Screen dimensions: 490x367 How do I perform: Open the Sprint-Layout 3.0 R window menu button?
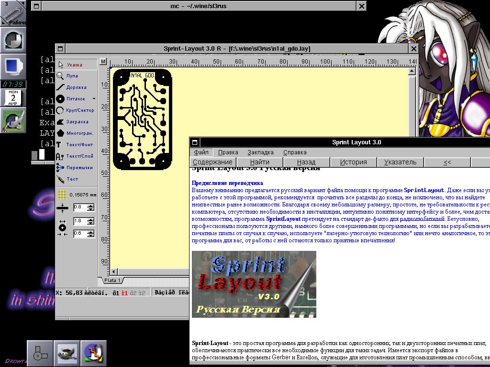[x=60, y=49]
